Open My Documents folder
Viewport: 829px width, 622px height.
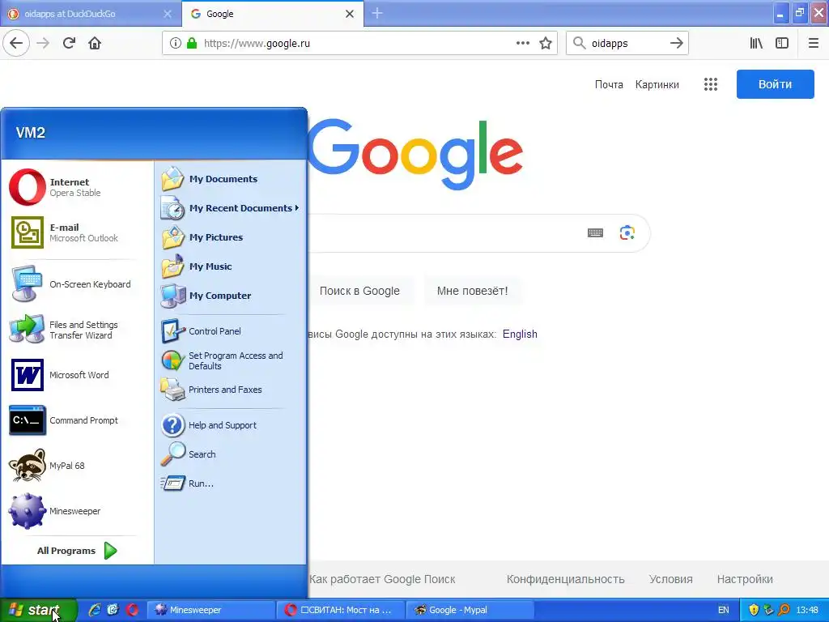[231, 179]
